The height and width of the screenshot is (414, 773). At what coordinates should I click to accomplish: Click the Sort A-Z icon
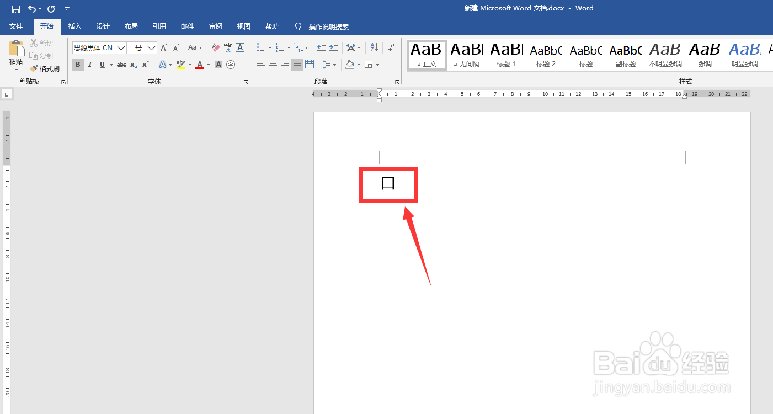point(374,47)
